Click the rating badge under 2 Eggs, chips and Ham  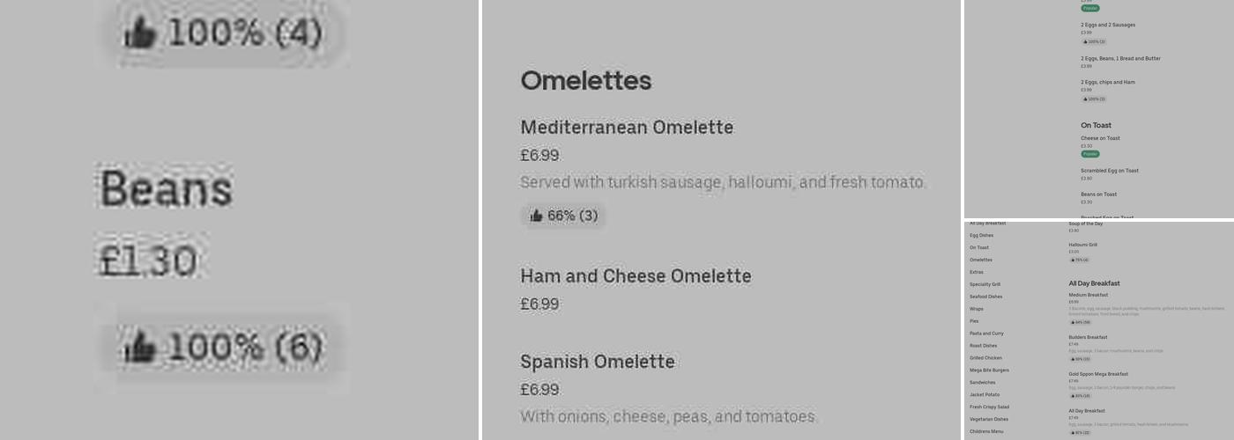click(1094, 99)
